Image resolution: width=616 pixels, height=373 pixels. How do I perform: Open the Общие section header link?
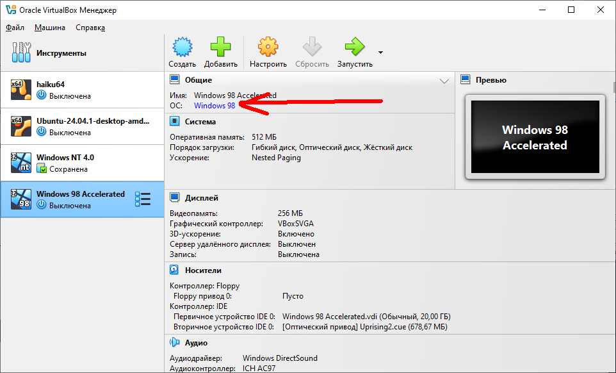[199, 79]
